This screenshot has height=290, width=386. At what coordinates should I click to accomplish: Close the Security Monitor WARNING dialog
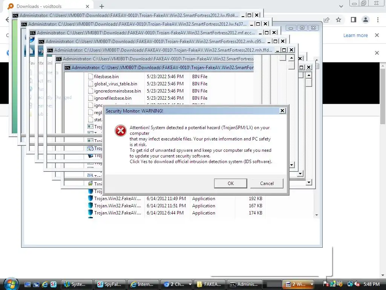tap(282, 111)
